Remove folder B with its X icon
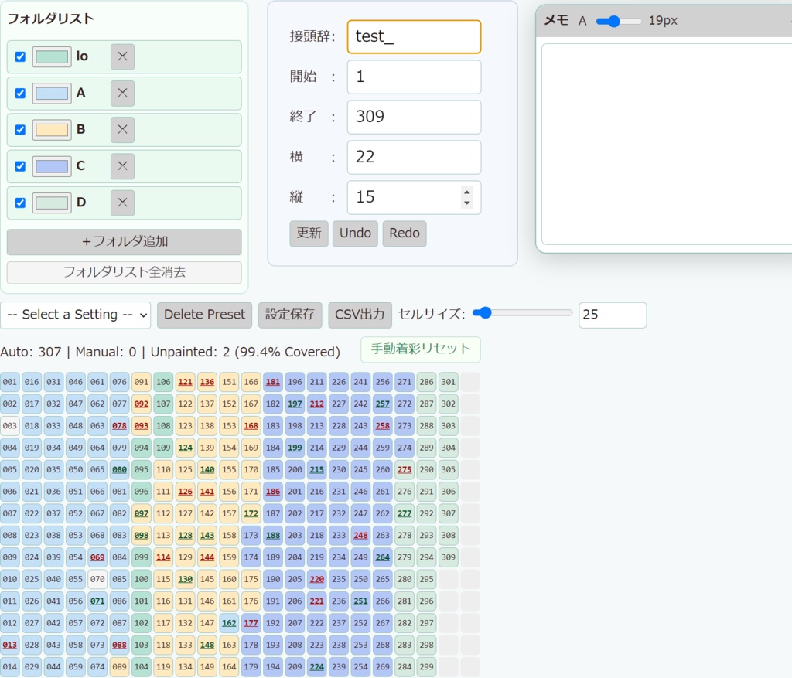This screenshot has height=678, width=792. (x=122, y=129)
